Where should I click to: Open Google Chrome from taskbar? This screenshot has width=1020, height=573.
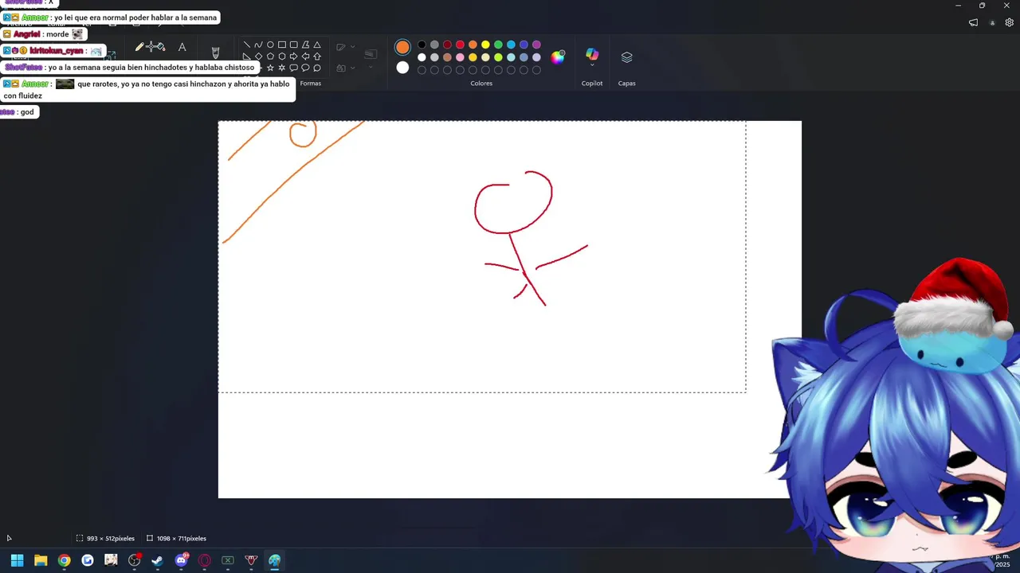[64, 560]
